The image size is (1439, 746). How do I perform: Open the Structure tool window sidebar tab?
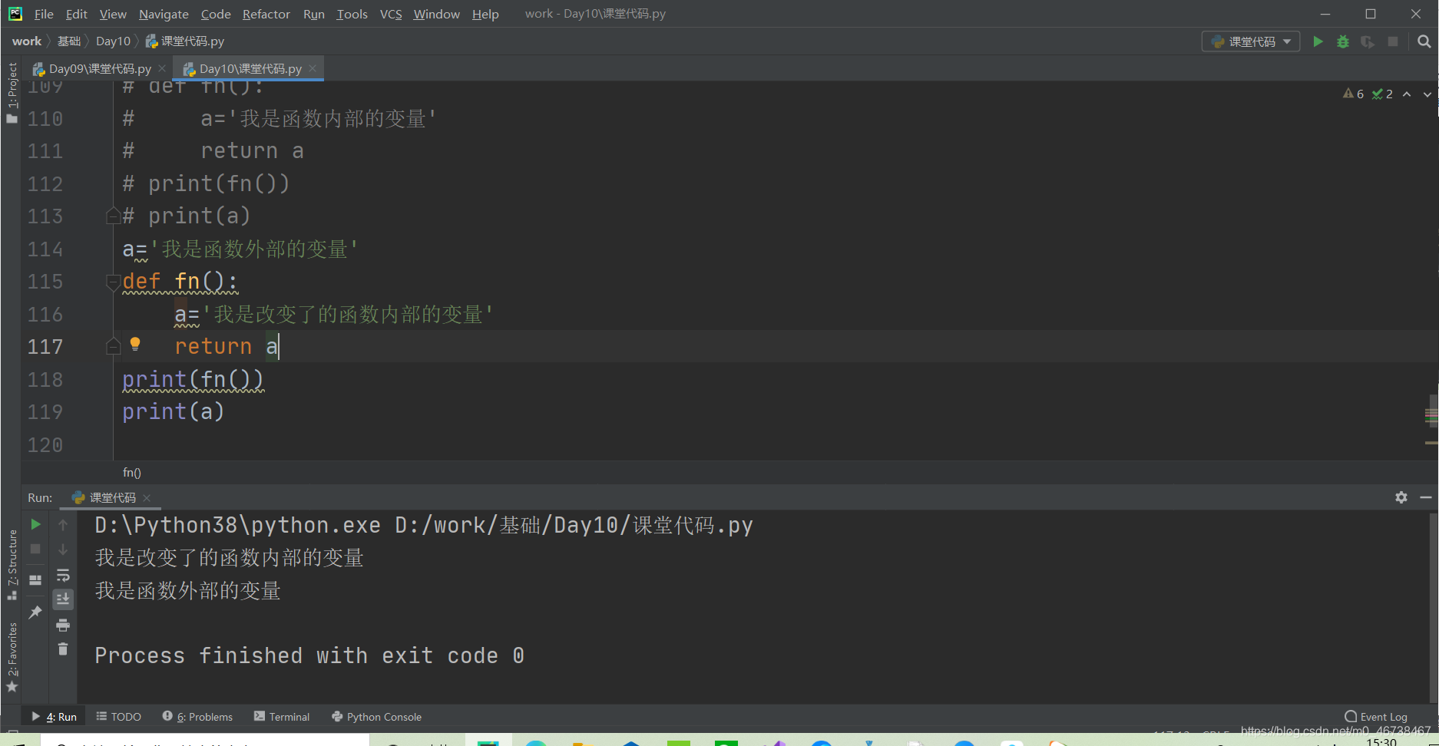(12, 564)
